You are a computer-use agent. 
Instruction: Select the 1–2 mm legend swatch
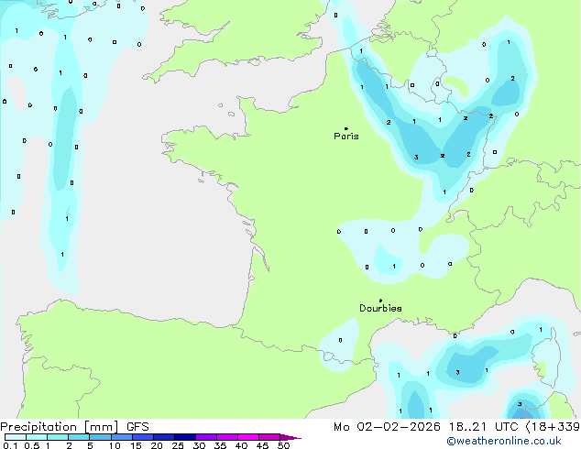coord(58,437)
